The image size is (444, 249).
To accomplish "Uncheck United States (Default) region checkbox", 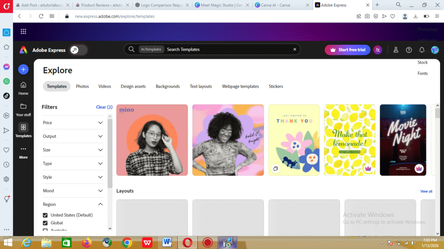I will (x=45, y=215).
